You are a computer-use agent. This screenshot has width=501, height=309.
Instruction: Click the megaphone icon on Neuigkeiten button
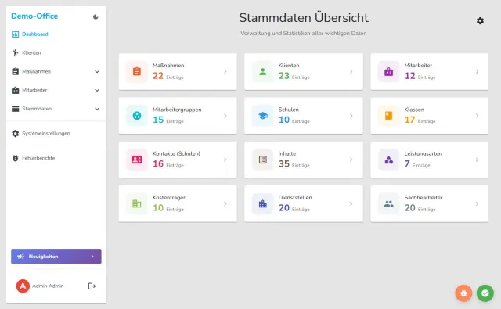tap(21, 257)
